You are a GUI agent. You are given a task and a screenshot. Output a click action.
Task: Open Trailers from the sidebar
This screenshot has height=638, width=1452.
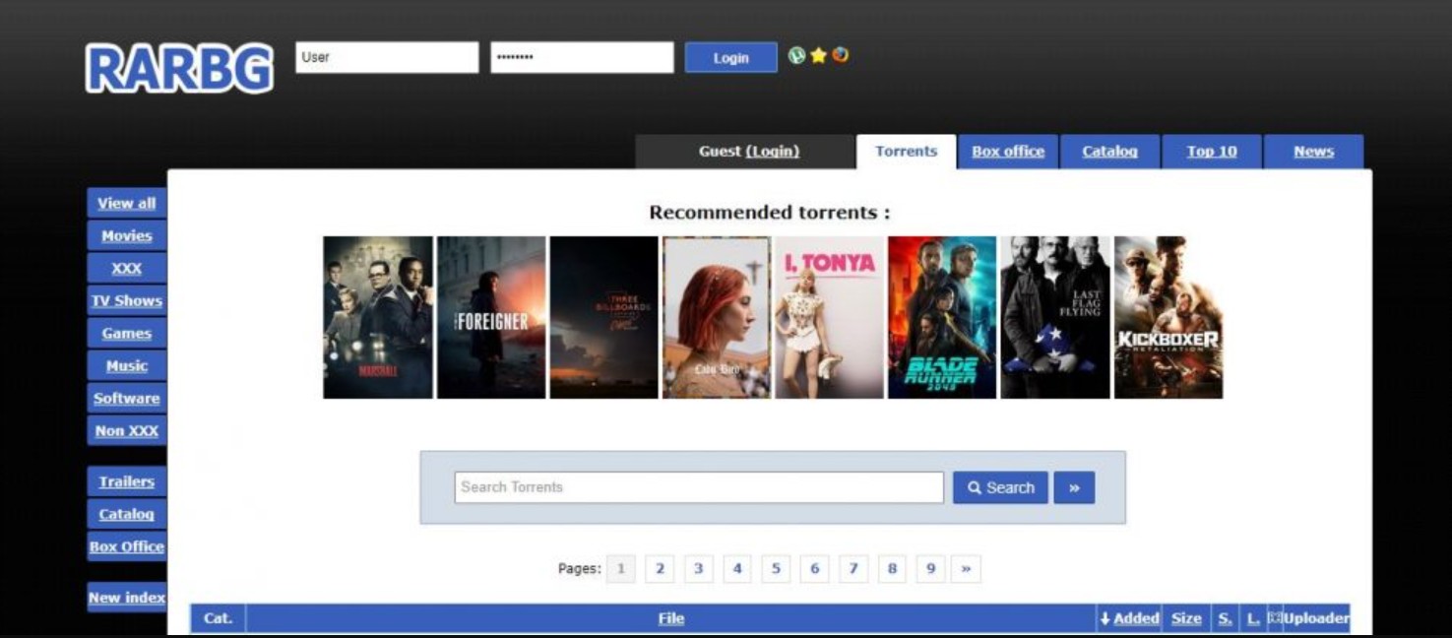[127, 481]
